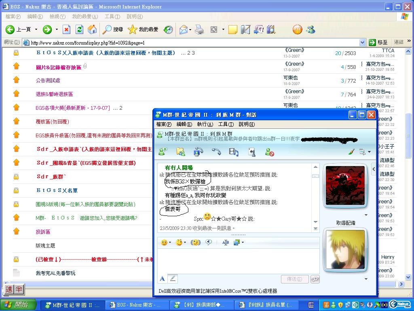Open font settings with the A icon
The height and width of the screenshot is (311, 414).
163,279
